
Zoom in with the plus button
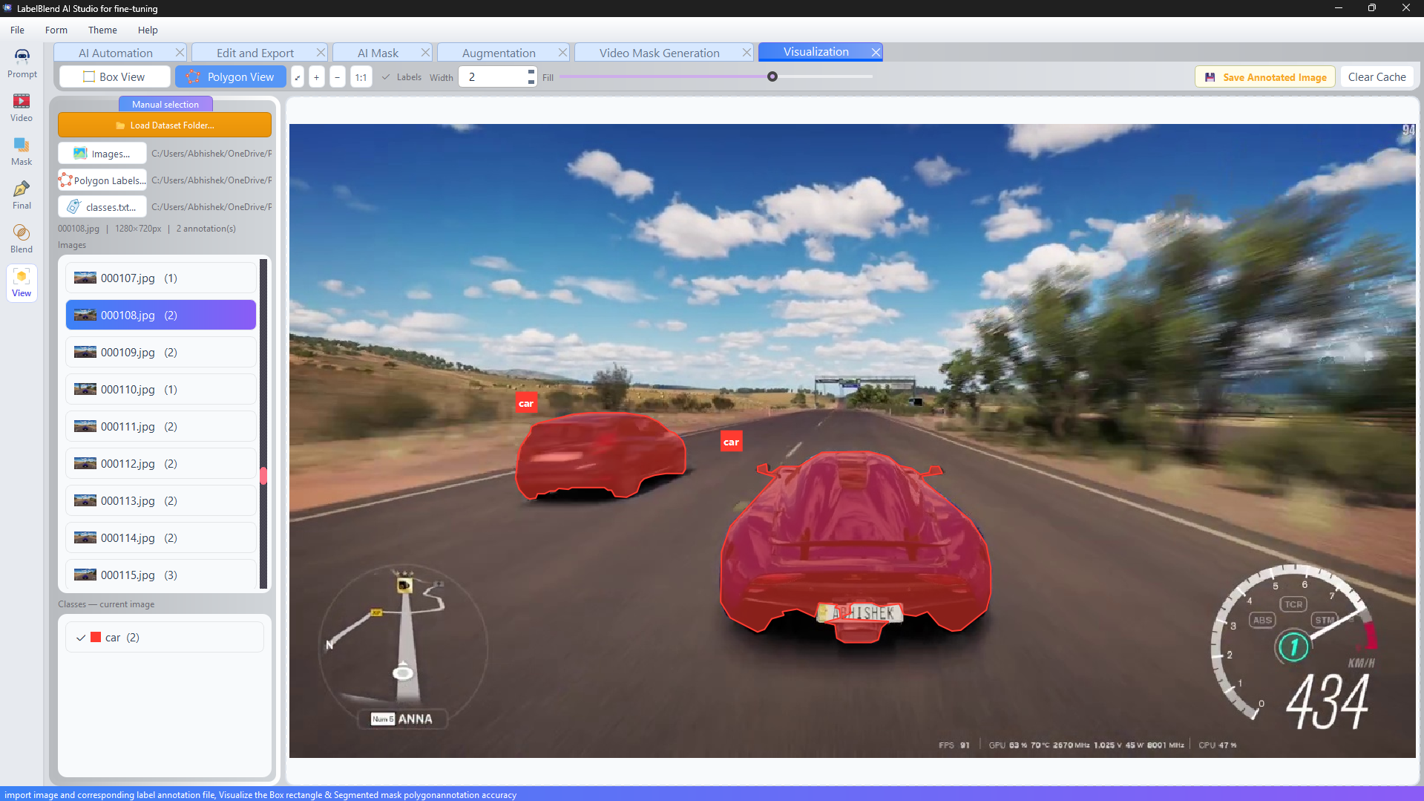pos(317,77)
